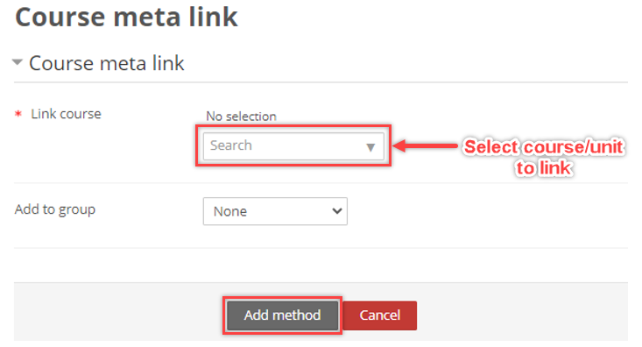The image size is (642, 347).
Task: Click the Link course label
Action: [66, 114]
